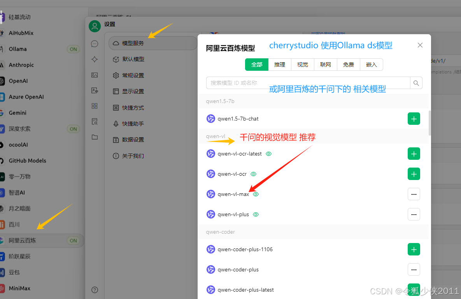Select GitHub Models provider in the list

[42, 161]
